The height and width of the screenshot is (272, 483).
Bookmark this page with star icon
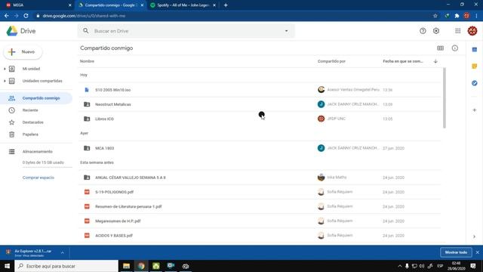[435, 16]
